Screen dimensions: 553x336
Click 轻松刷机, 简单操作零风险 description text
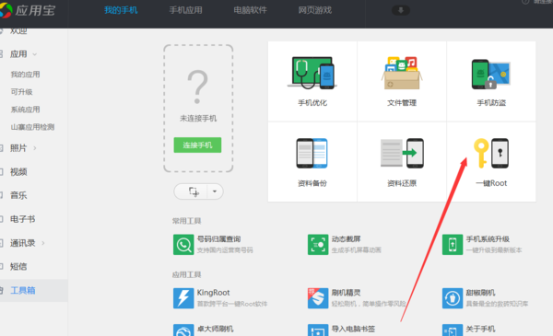click(x=369, y=304)
